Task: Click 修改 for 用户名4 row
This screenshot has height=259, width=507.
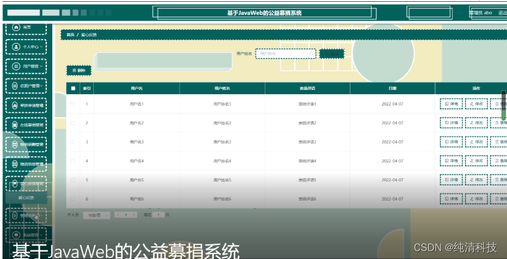Action: pos(477,161)
